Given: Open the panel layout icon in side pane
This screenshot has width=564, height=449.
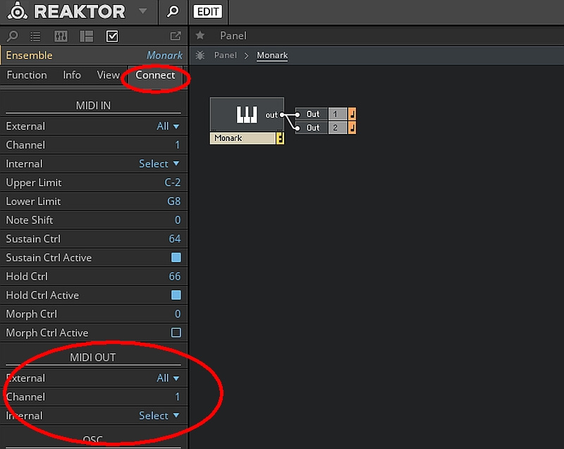Looking at the screenshot, I should (x=86, y=36).
